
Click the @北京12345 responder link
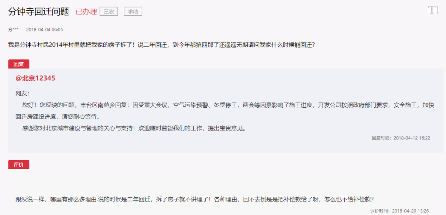coord(35,78)
